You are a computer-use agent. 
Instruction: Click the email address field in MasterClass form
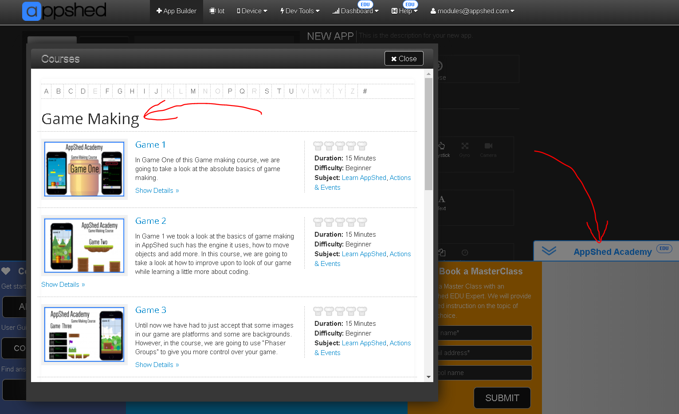[x=484, y=353]
